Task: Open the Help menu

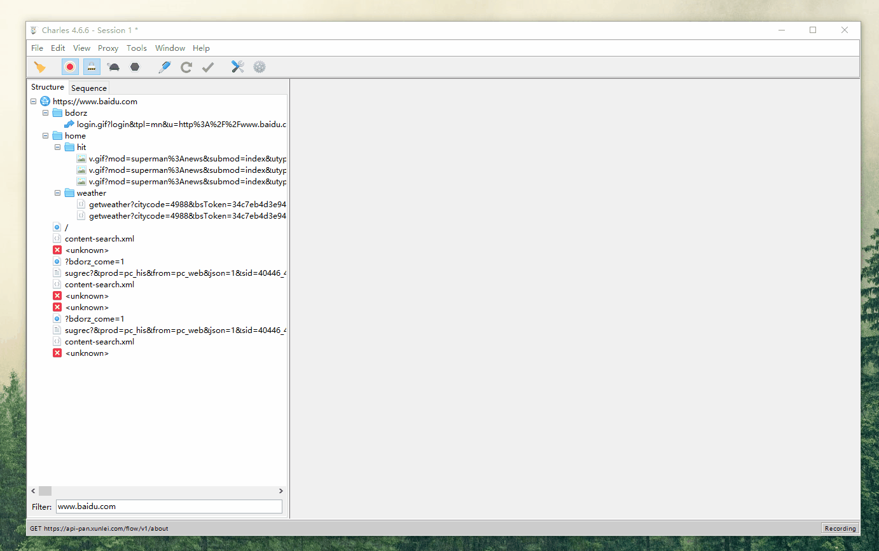Action: tap(201, 48)
